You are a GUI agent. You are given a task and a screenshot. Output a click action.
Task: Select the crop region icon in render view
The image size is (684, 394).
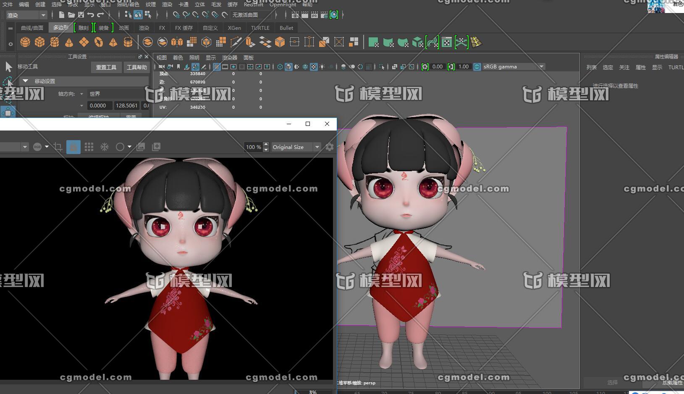click(x=58, y=147)
